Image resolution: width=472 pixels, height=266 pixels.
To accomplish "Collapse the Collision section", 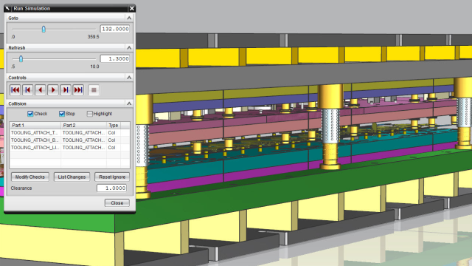I will (129, 103).
